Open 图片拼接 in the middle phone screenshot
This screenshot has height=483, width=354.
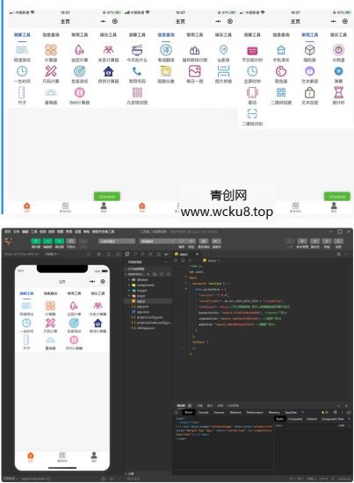point(223,75)
